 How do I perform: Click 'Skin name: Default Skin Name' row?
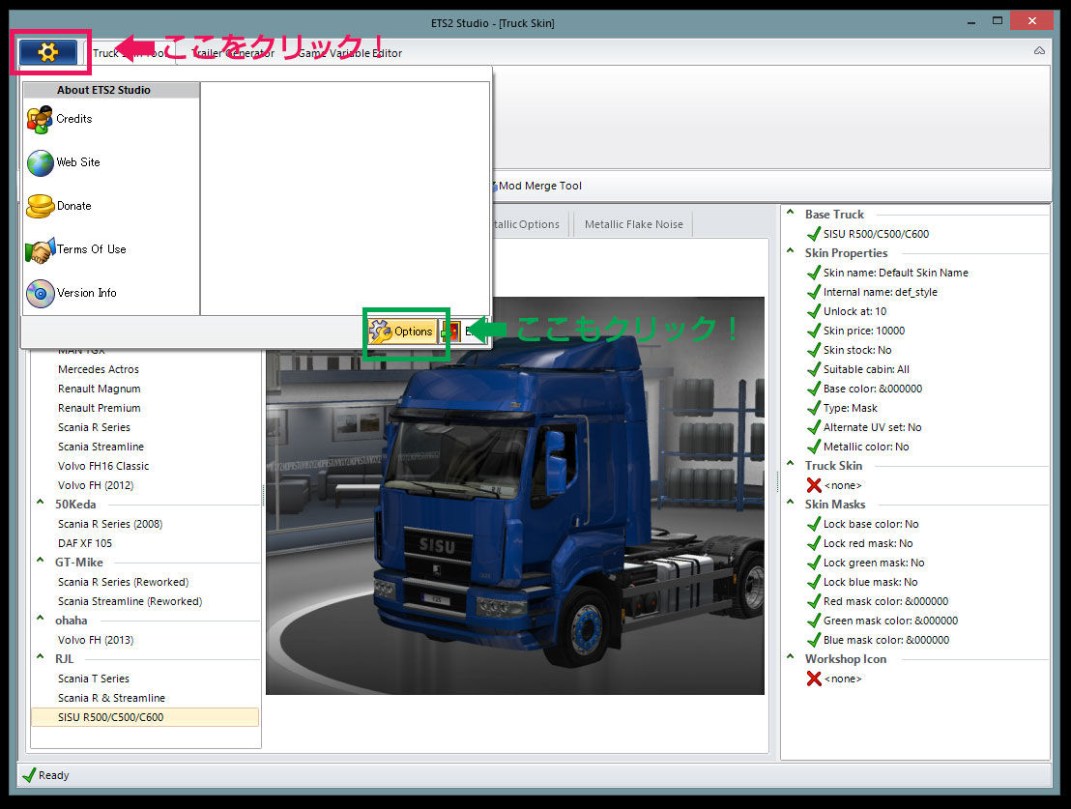click(x=887, y=273)
